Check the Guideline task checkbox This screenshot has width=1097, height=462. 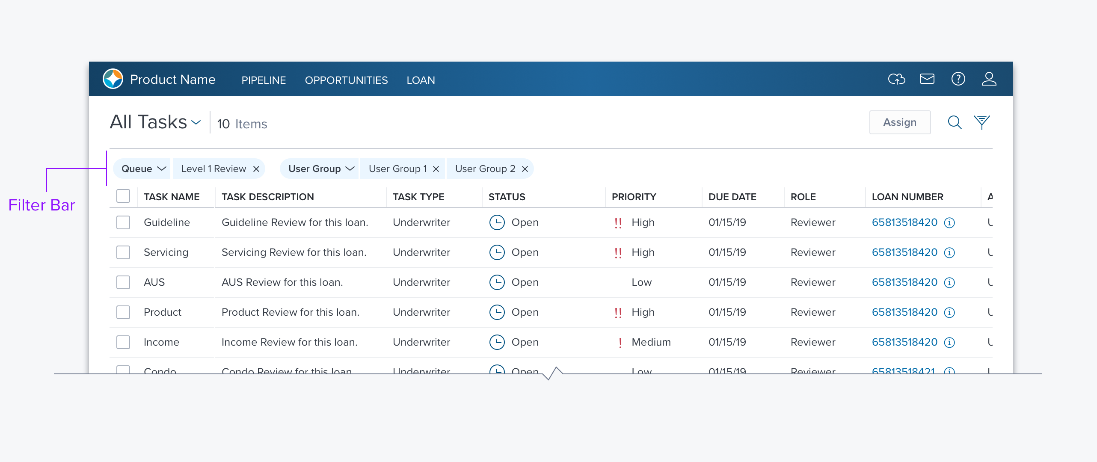pyautogui.click(x=123, y=222)
